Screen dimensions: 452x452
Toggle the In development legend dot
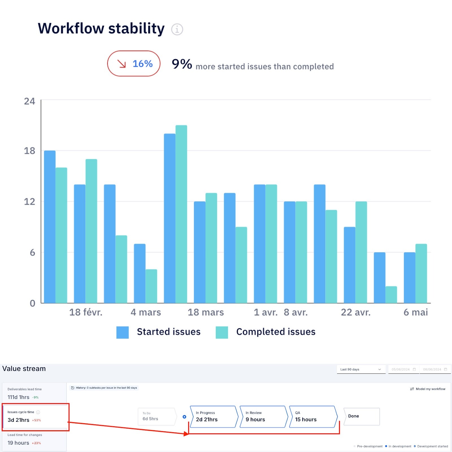tap(386, 446)
